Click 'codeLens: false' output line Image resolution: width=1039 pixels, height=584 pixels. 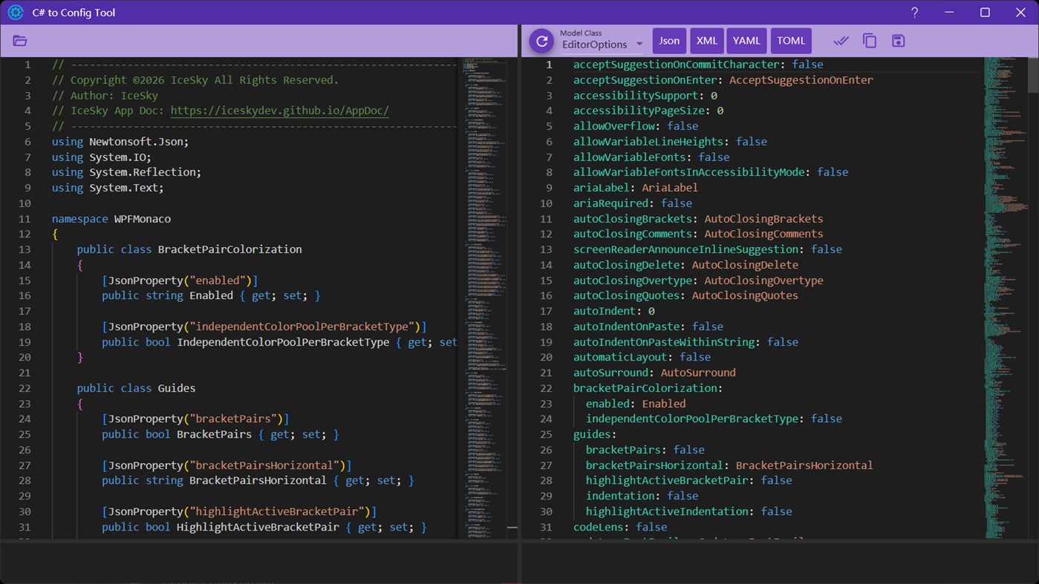point(620,527)
